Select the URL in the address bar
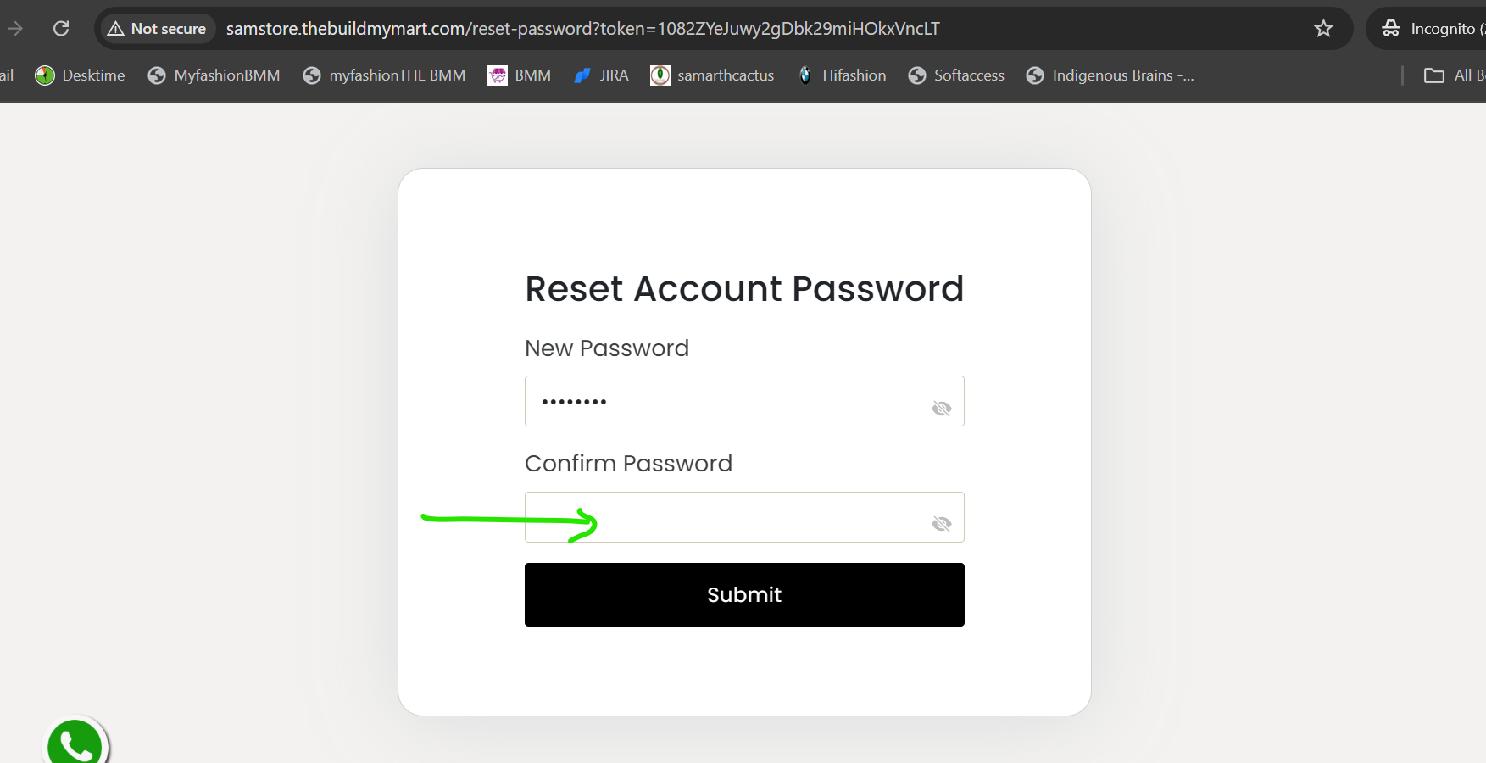The height and width of the screenshot is (763, 1486). coord(582,29)
